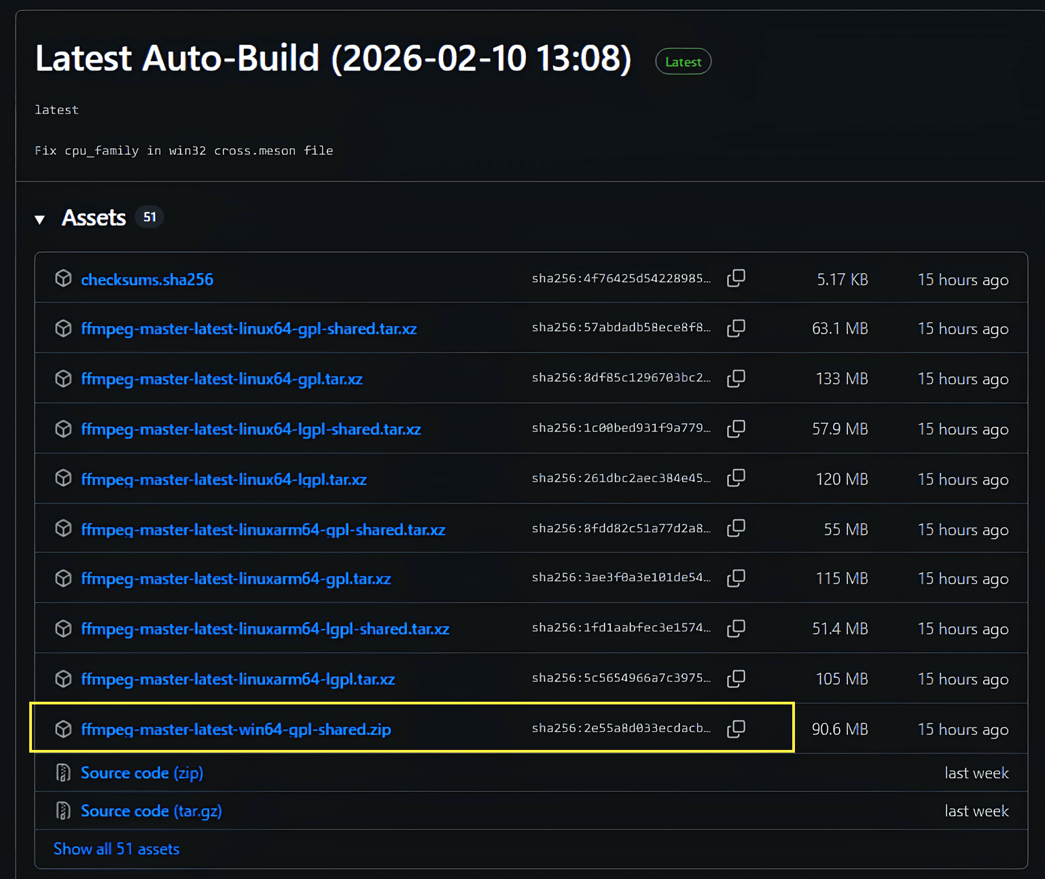Click file-zip icon beside Source code (zip)
Image resolution: width=1045 pixels, height=879 pixels.
pos(63,773)
